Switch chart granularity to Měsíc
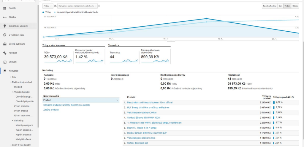 (x=295, y=6)
